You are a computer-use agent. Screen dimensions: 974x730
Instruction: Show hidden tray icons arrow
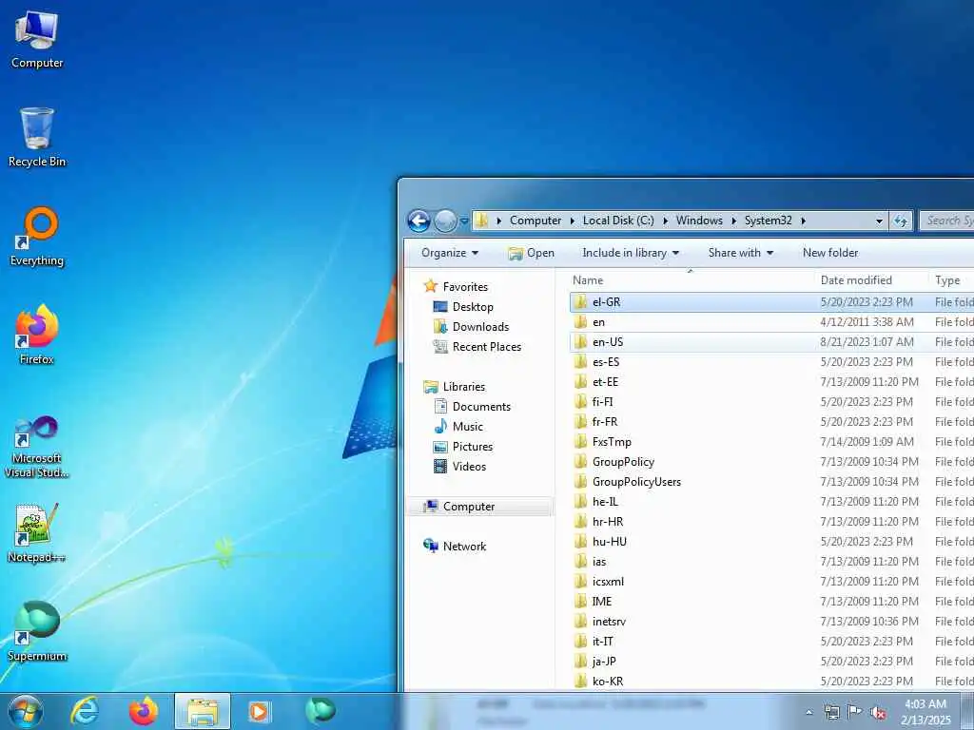click(808, 713)
